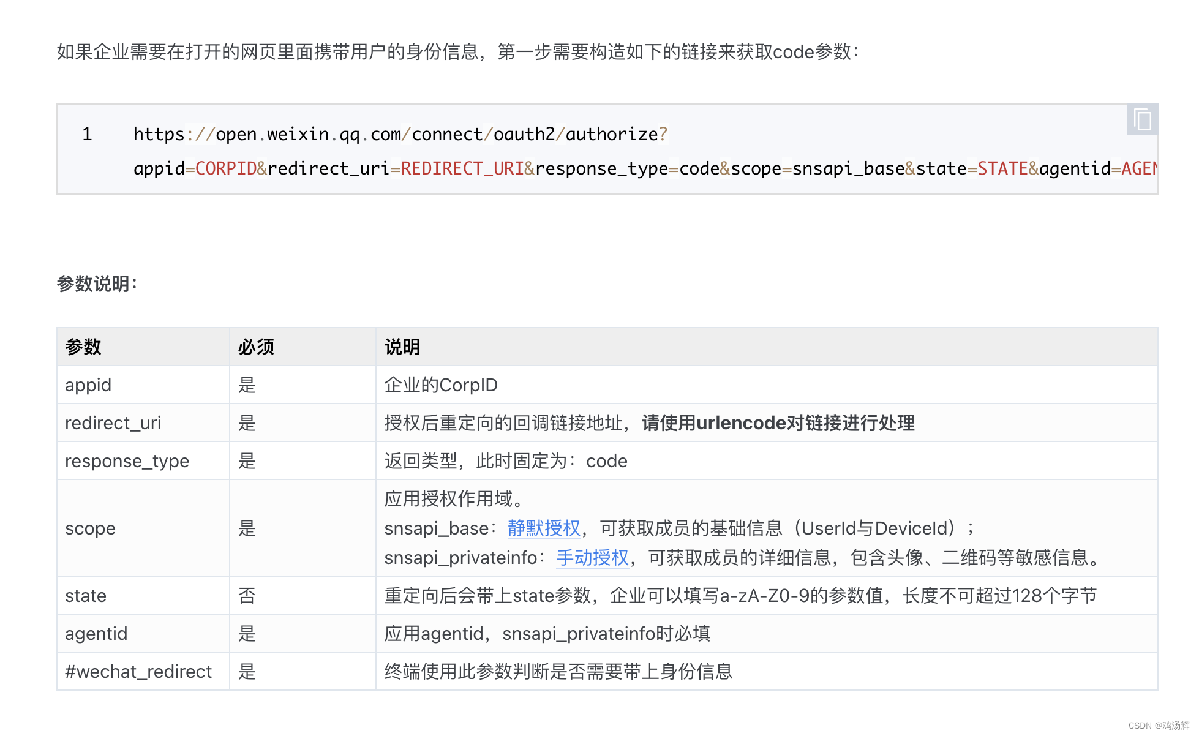Image resolution: width=1199 pixels, height=736 pixels.
Task: Click the 说明 column header
Action: tap(402, 347)
